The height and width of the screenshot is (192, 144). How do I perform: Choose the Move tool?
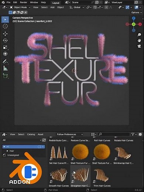tap(5, 34)
